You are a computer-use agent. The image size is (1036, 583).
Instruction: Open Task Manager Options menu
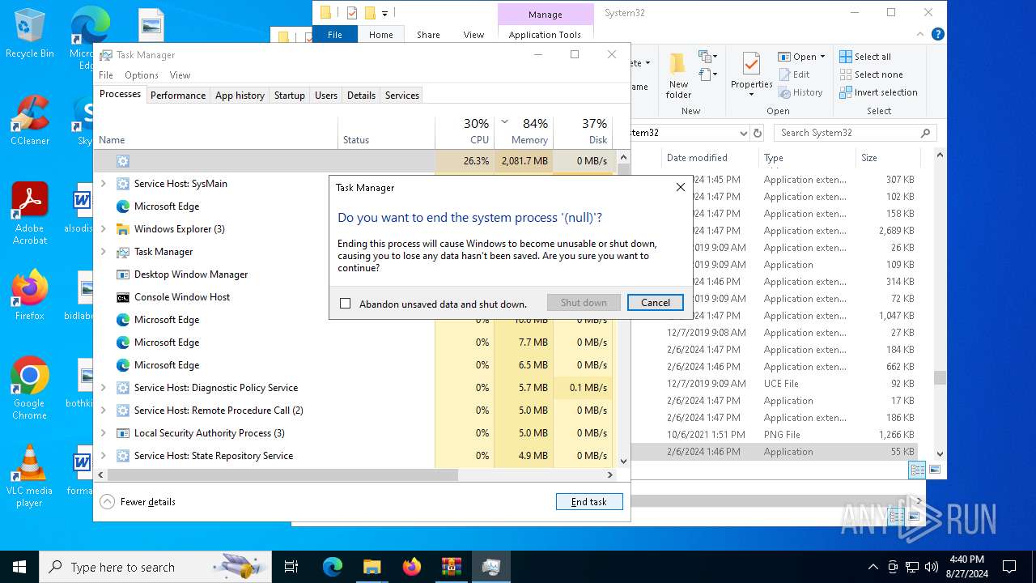(x=142, y=75)
